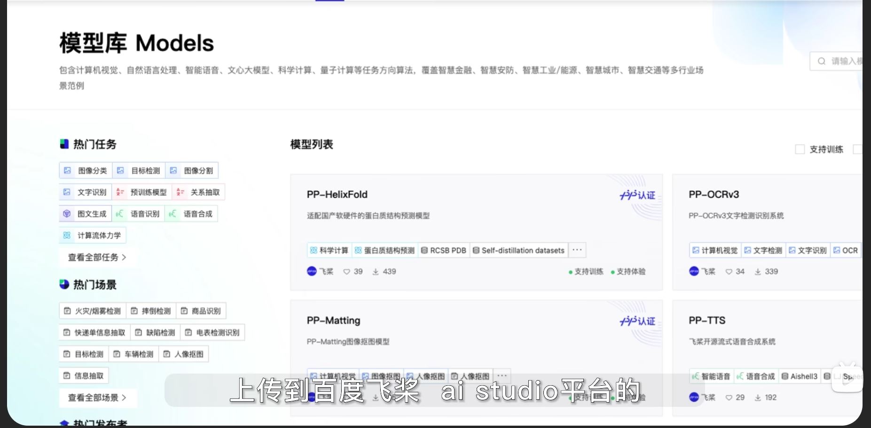Click the 智能语音 tag on PP-TTS

pos(711,376)
